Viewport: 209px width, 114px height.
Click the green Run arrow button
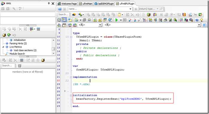(x=116, y=20)
